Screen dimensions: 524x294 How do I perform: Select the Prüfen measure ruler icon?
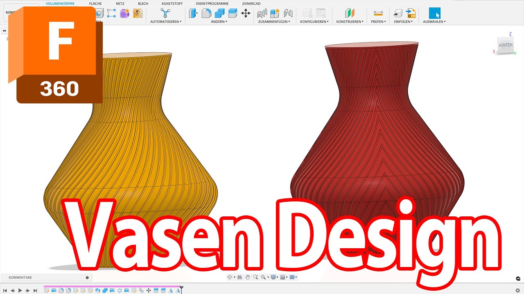(378, 13)
